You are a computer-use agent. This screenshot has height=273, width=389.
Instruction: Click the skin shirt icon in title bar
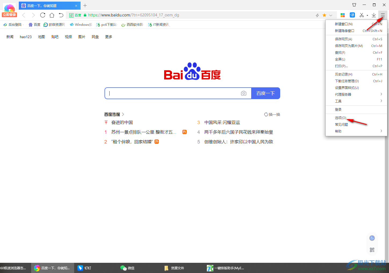click(x=354, y=5)
